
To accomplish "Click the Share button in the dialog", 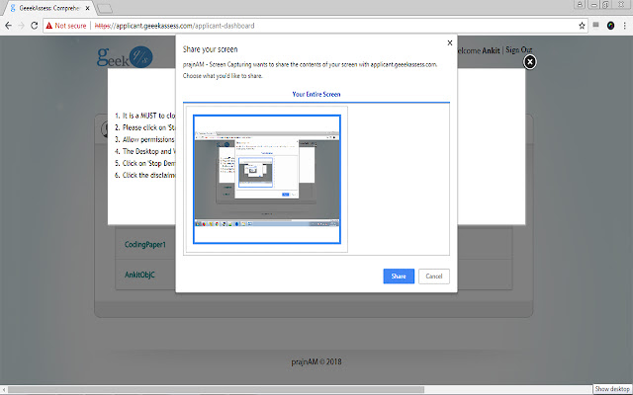I will [399, 276].
